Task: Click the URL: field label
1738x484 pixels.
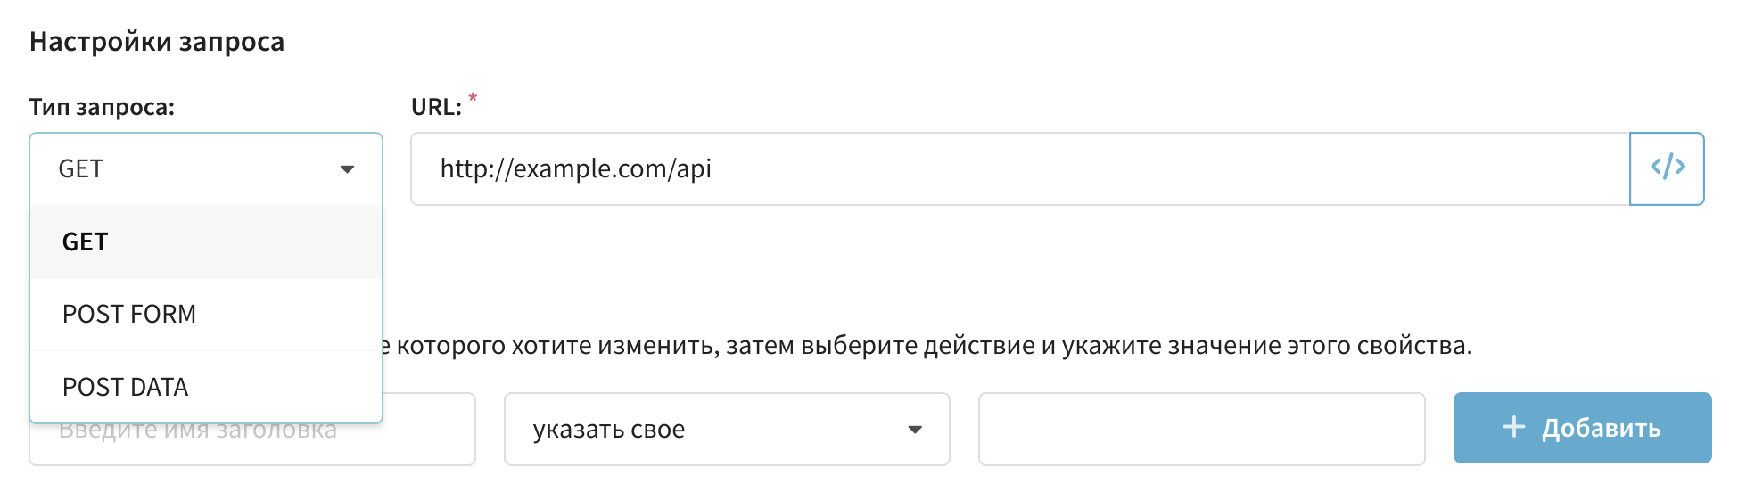Action: tap(436, 107)
